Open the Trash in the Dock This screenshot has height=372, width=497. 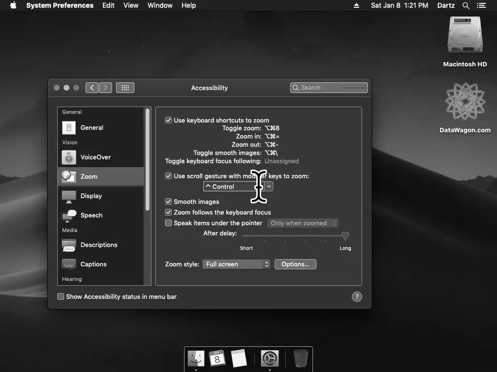[300, 358]
